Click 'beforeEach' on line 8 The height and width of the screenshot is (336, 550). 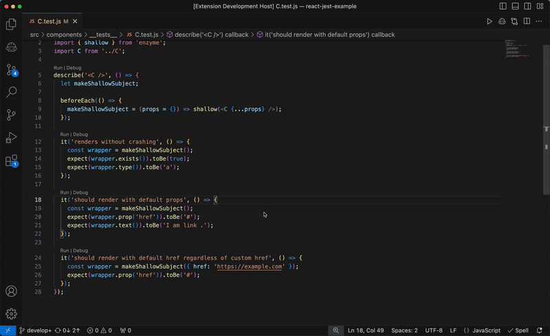click(x=78, y=101)
